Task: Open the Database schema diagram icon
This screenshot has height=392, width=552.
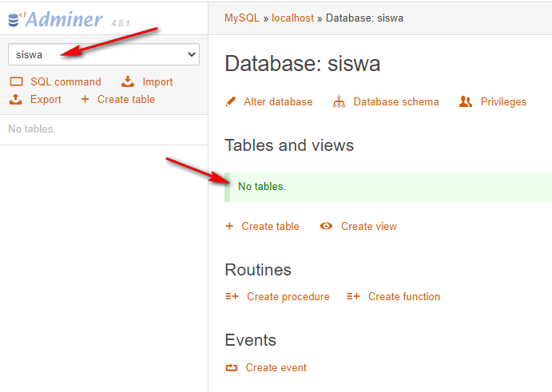Action: click(339, 101)
